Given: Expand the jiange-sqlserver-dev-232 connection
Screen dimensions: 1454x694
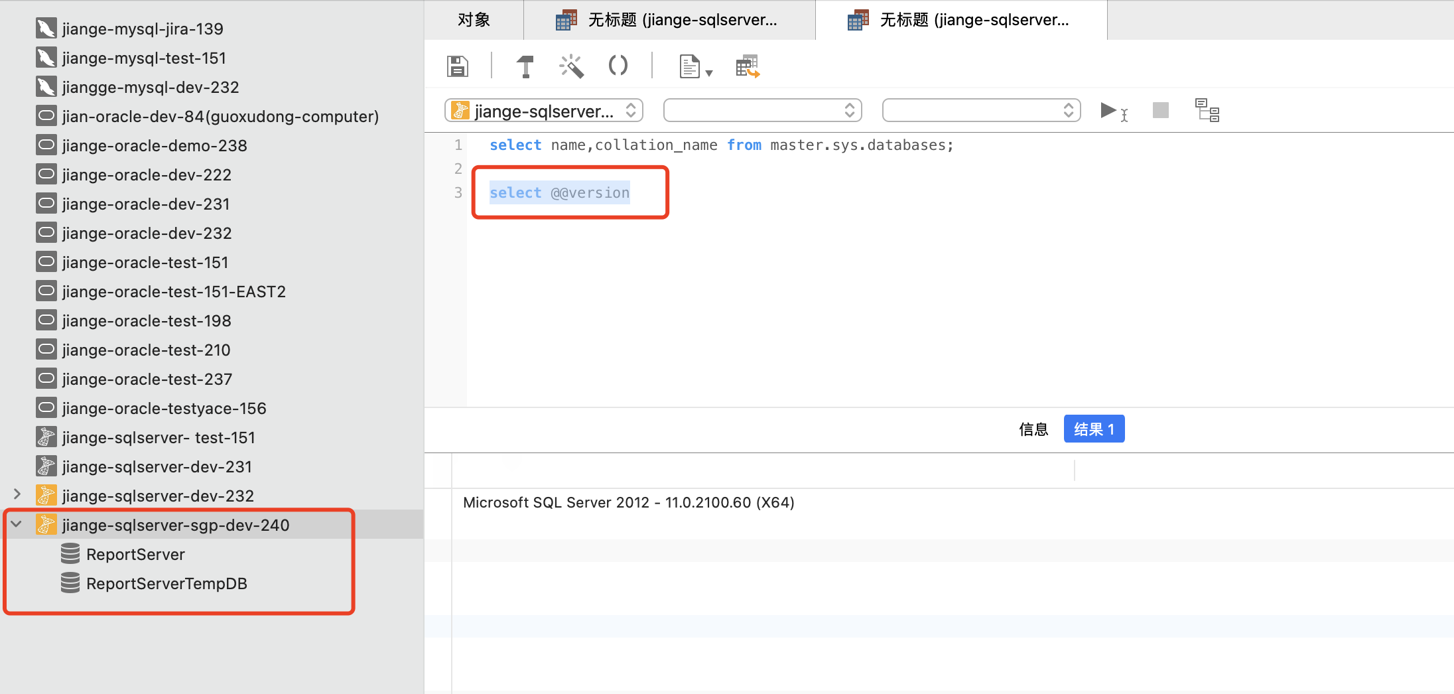Looking at the screenshot, I should (17, 494).
